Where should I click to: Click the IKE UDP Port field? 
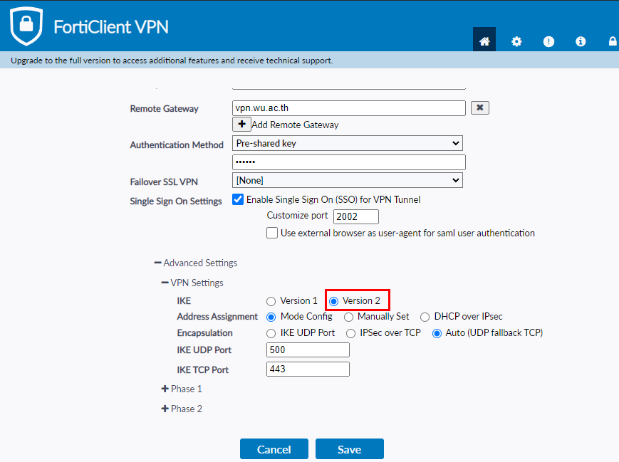pos(308,350)
